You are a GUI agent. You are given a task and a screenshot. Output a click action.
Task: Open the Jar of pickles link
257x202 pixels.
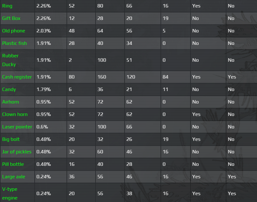(x=17, y=152)
